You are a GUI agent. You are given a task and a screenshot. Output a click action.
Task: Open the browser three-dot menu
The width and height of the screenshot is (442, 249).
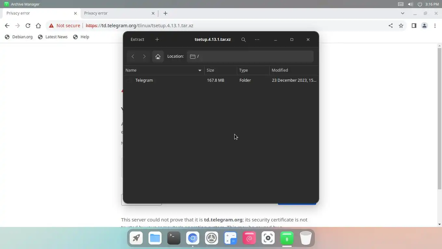point(435,26)
